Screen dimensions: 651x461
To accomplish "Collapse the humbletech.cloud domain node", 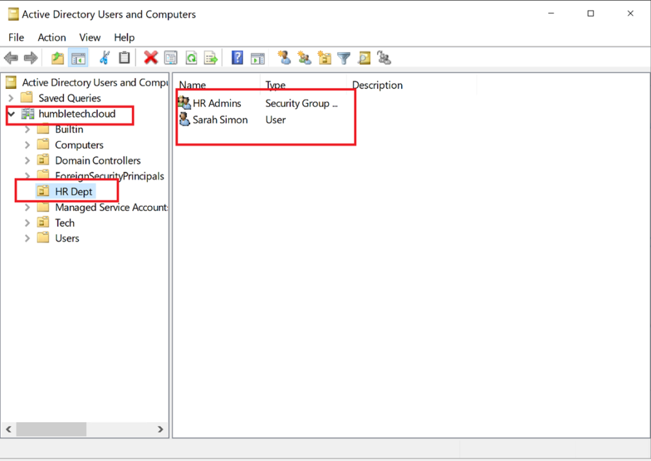I will tap(11, 114).
